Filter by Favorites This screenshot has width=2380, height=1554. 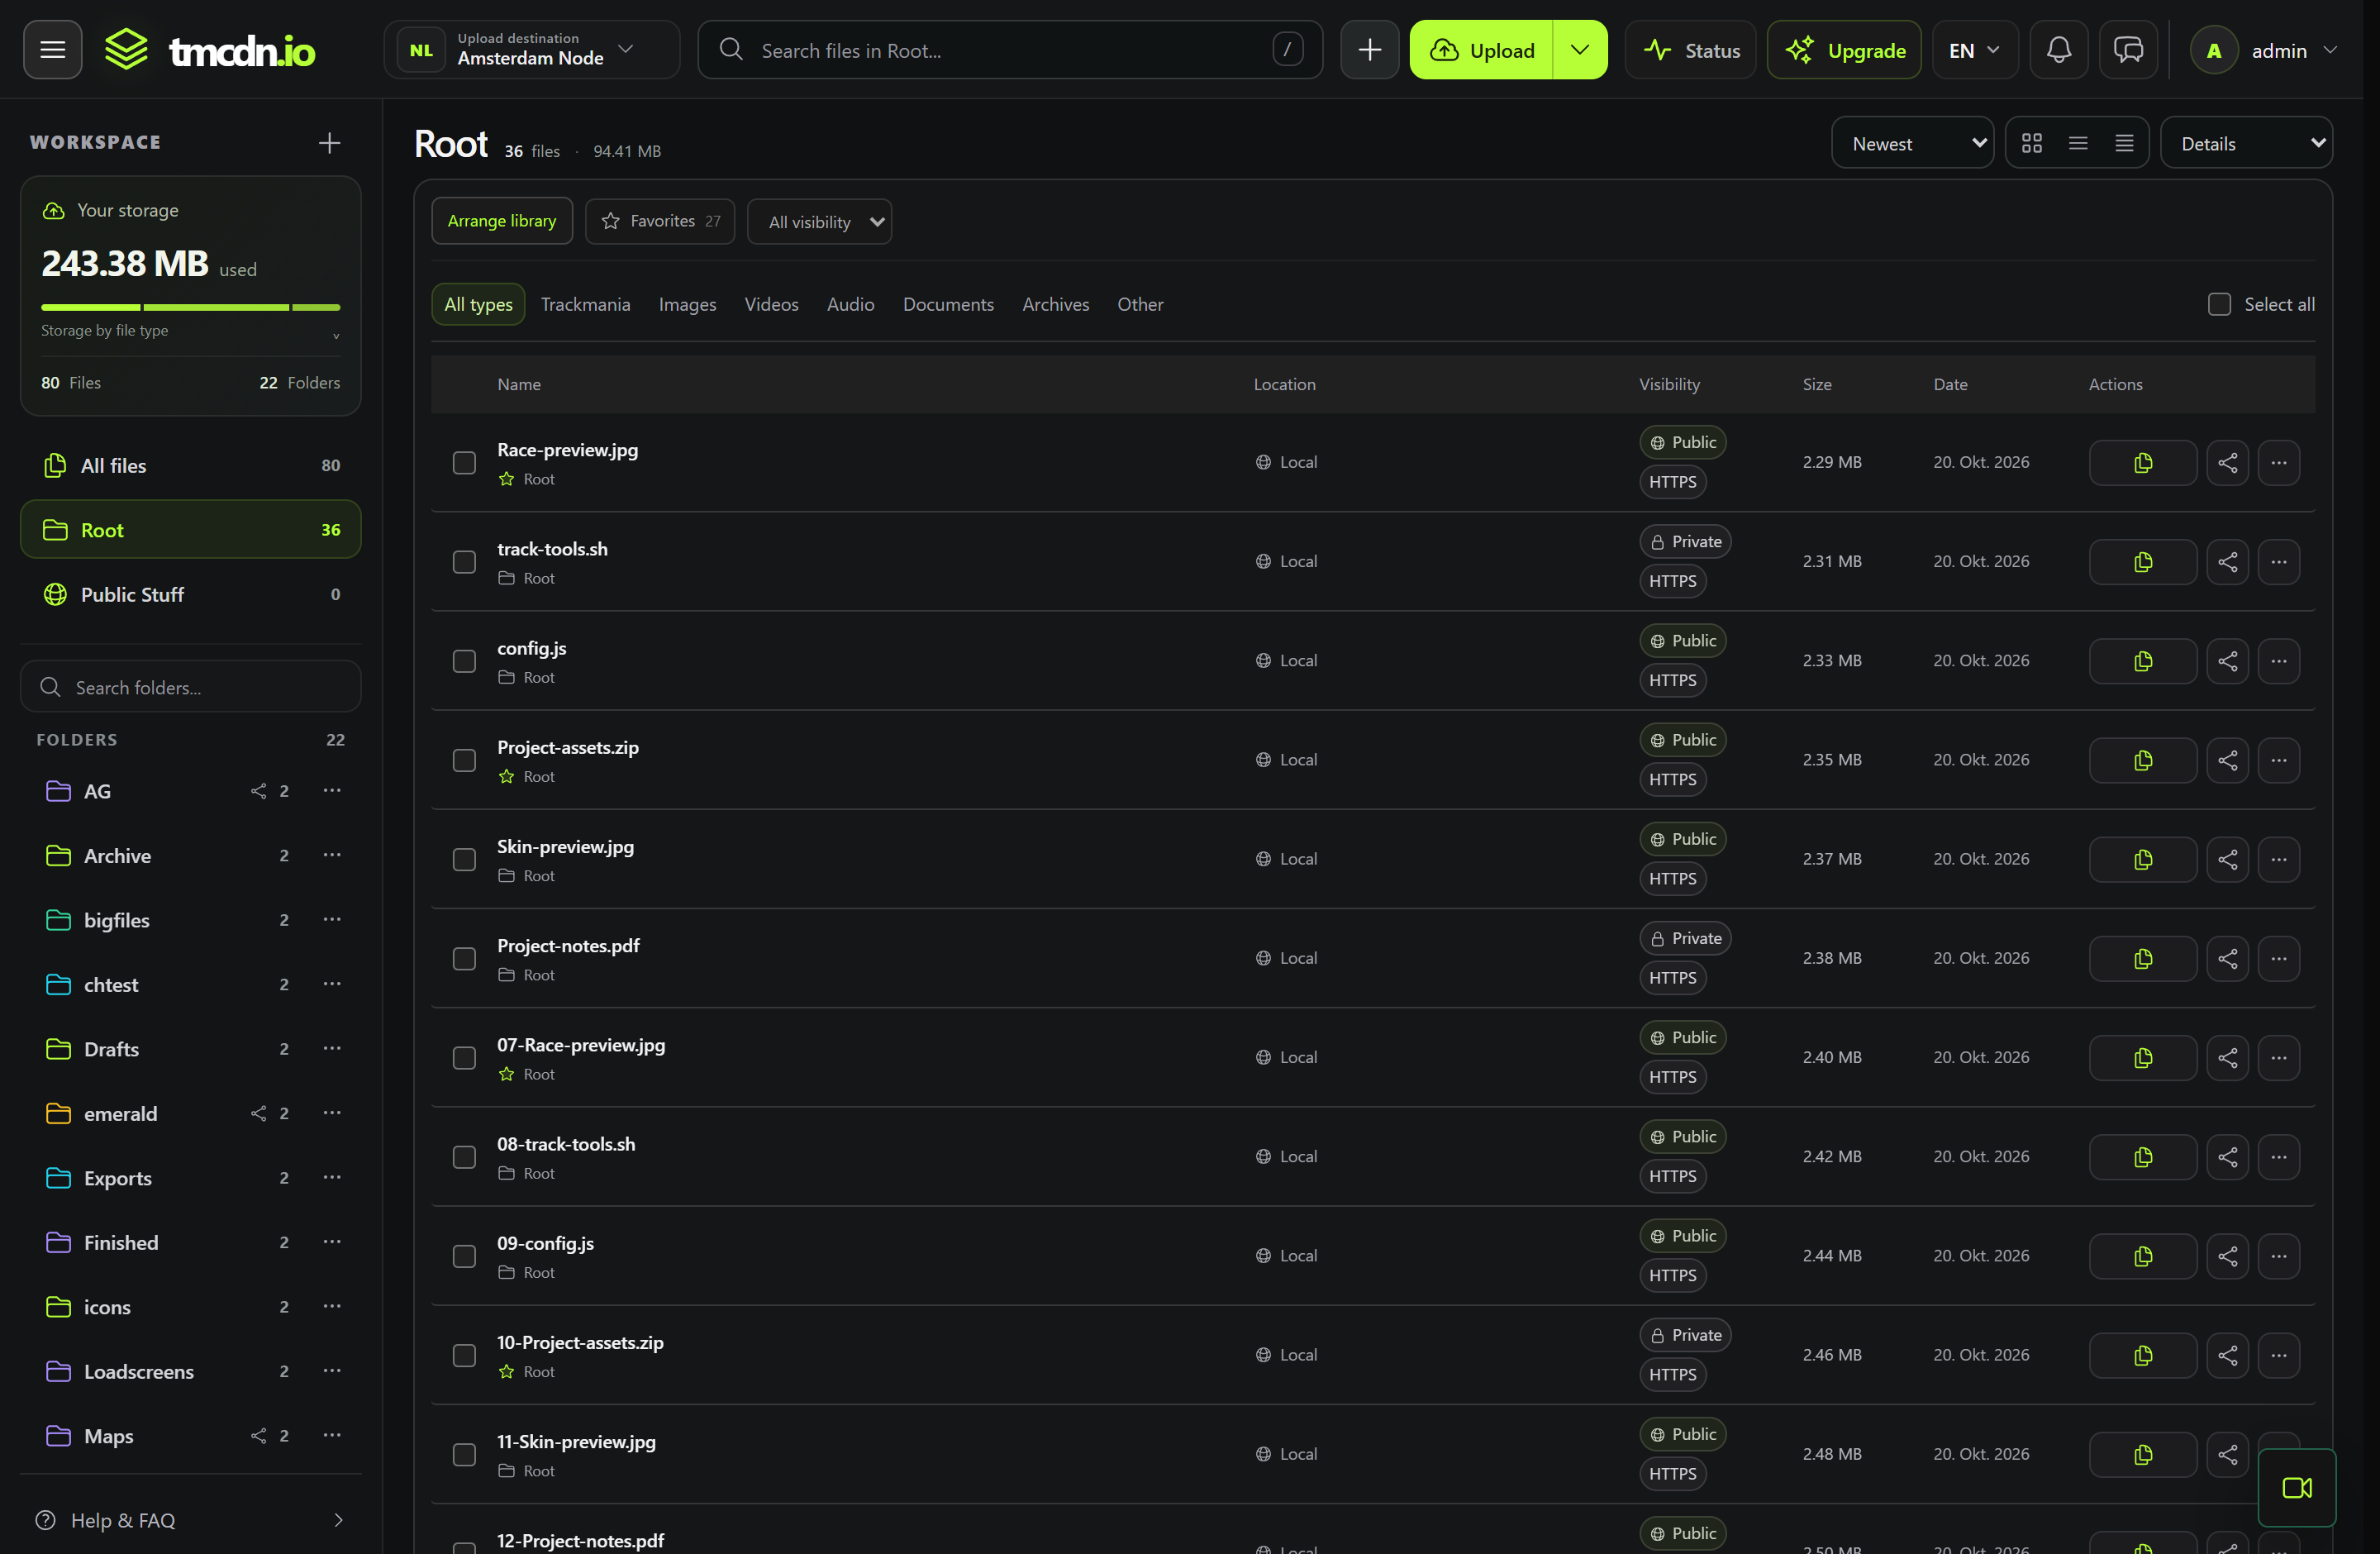pos(659,220)
